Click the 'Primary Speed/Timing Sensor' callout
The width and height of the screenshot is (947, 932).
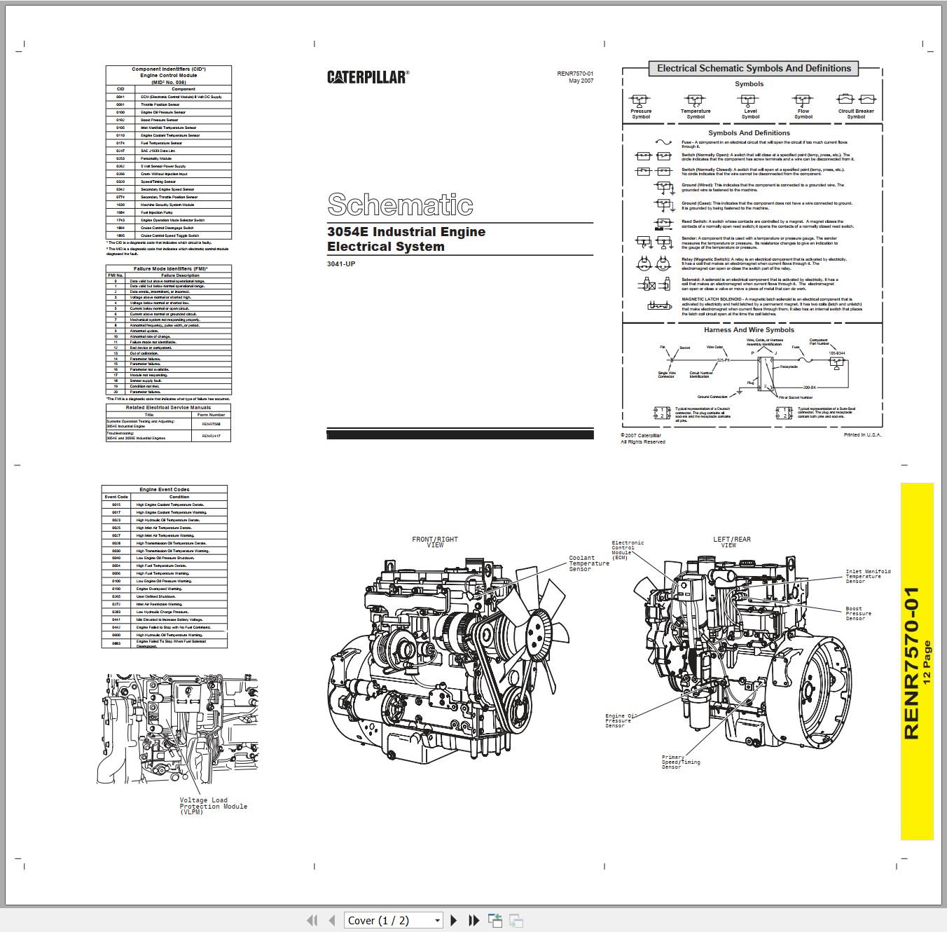(x=681, y=762)
